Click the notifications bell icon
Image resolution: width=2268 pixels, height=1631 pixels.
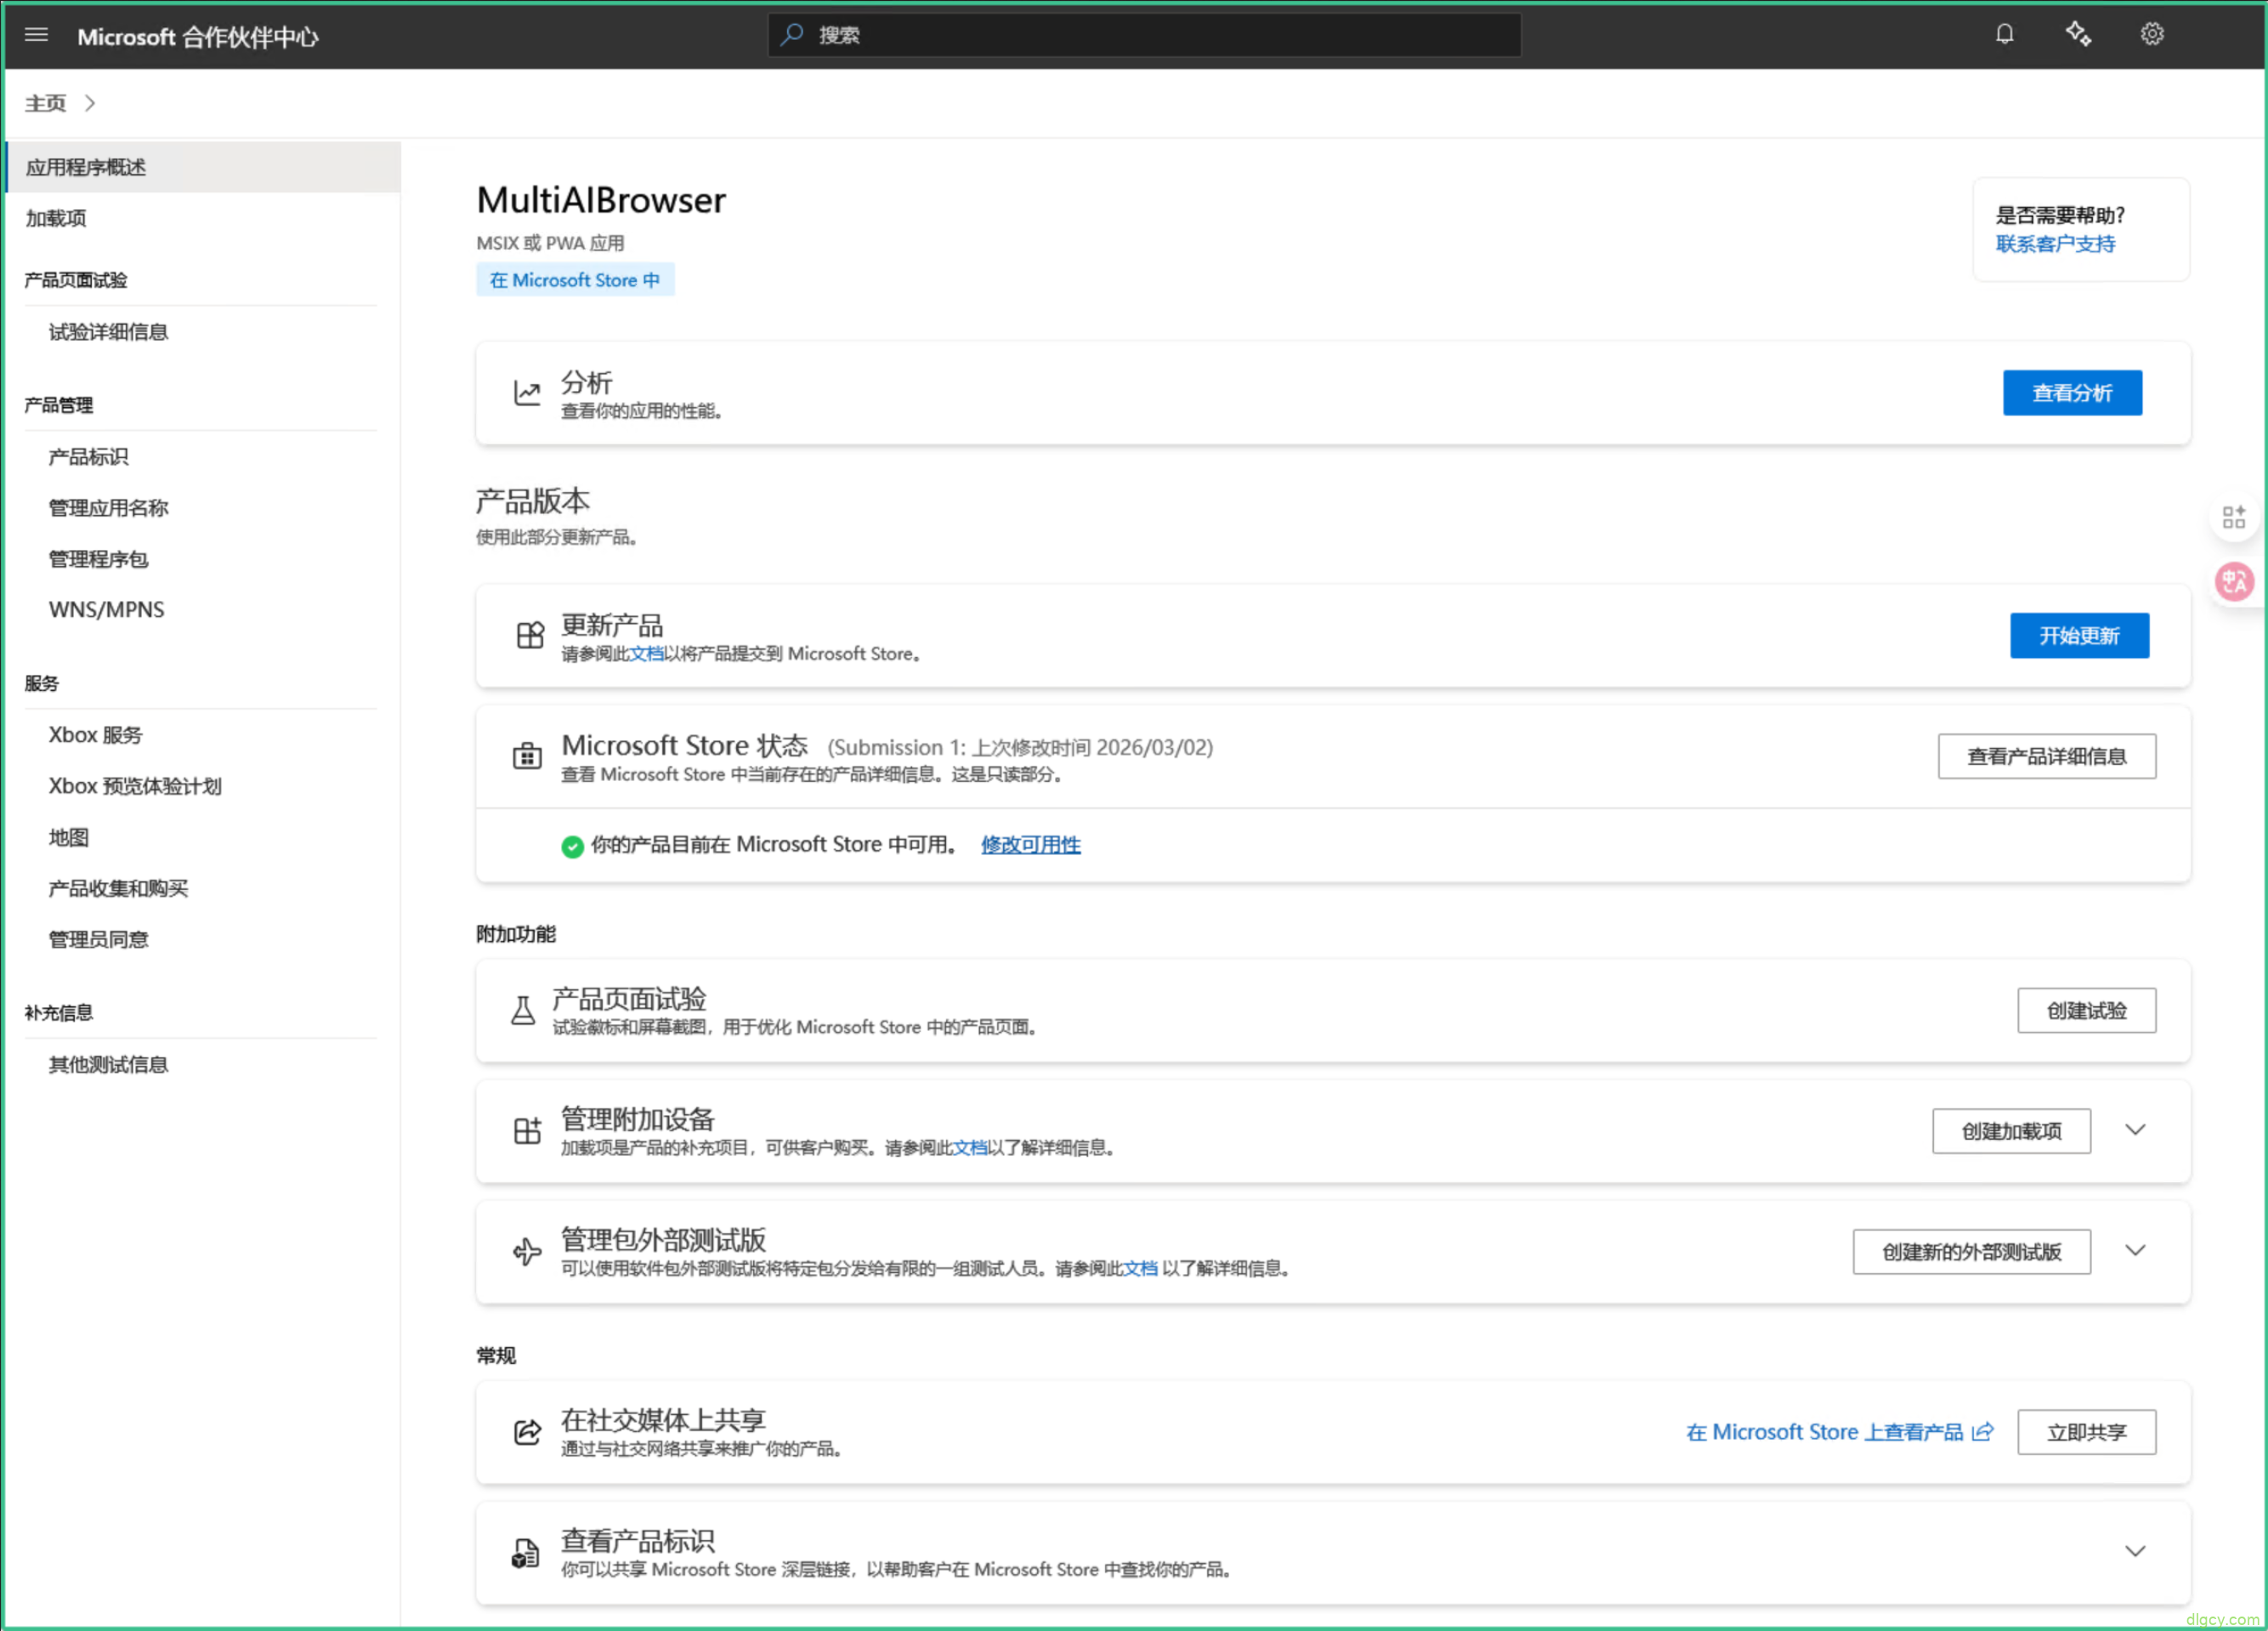2004,35
